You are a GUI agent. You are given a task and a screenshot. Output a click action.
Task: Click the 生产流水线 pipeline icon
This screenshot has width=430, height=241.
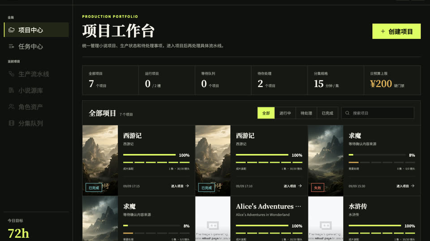[x=11, y=74]
